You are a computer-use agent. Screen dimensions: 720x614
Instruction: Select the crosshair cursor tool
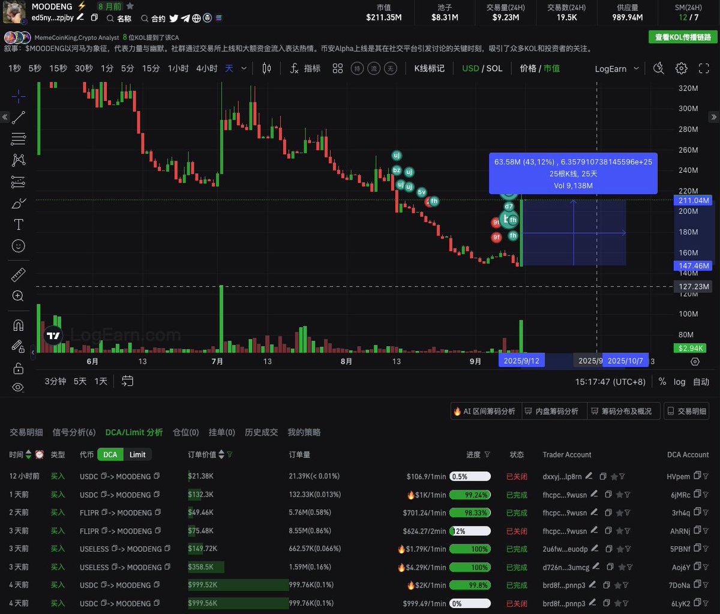tap(19, 96)
